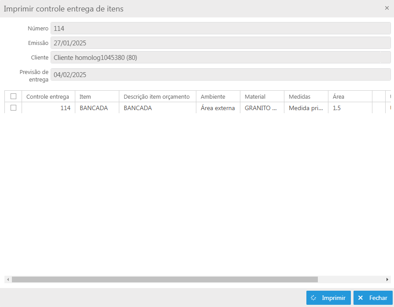The image size is (394, 307).
Task: Click the Previsão de entrega field
Action: [220, 74]
